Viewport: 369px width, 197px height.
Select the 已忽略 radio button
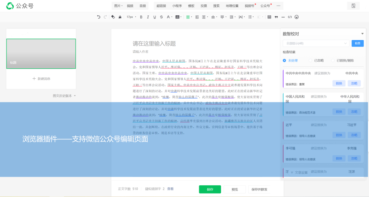(310, 61)
